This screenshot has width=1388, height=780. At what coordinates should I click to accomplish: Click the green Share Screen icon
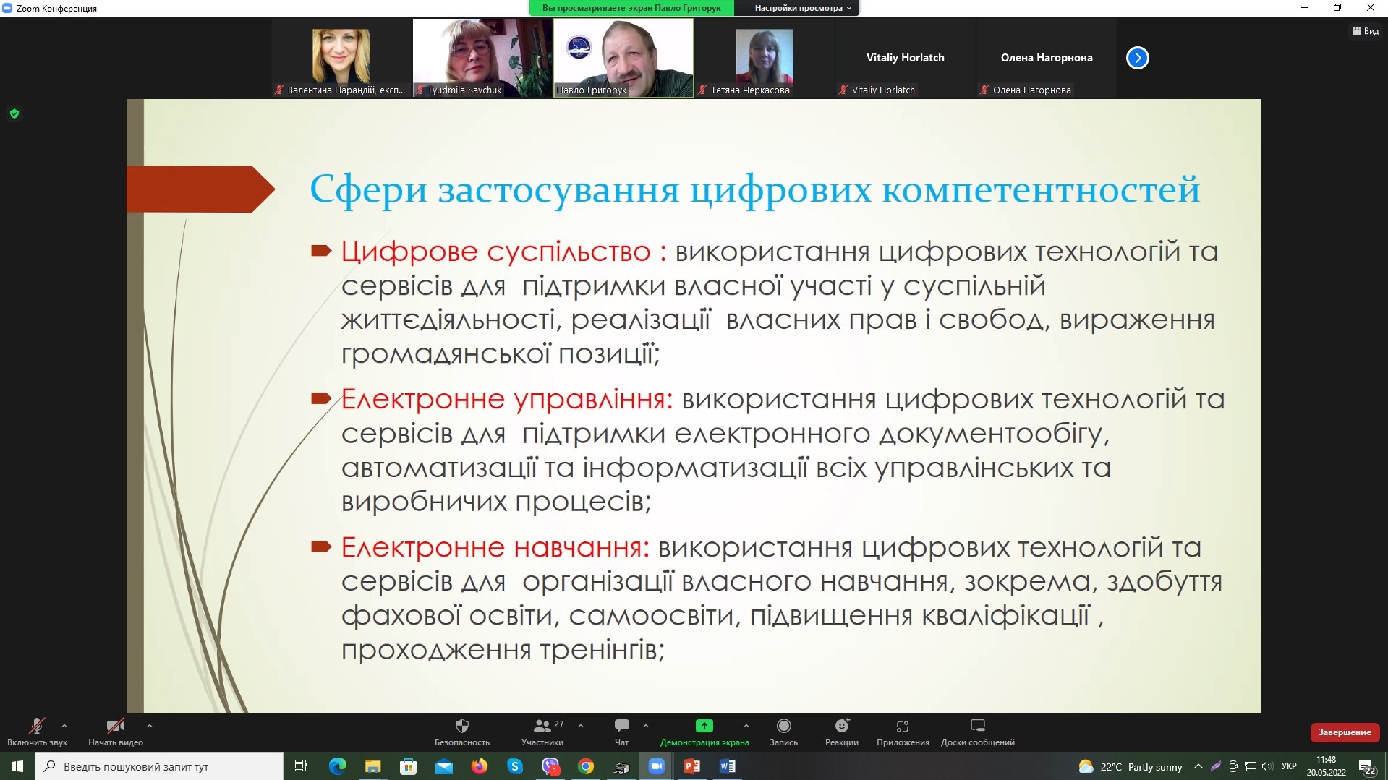[x=704, y=726]
